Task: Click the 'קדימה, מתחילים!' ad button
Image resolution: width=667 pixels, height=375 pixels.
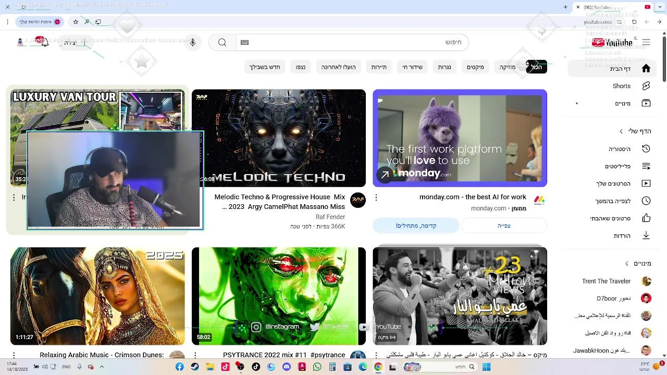Action: (x=416, y=226)
